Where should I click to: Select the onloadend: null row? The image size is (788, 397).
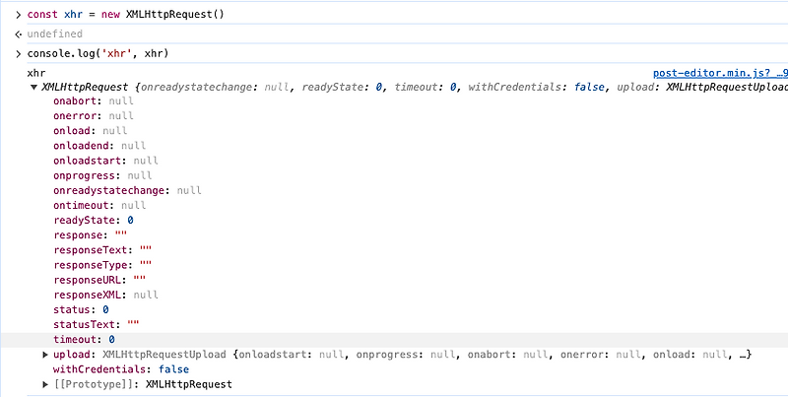[99, 146]
